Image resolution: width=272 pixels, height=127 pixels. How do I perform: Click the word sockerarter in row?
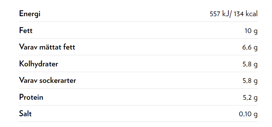click(58, 81)
